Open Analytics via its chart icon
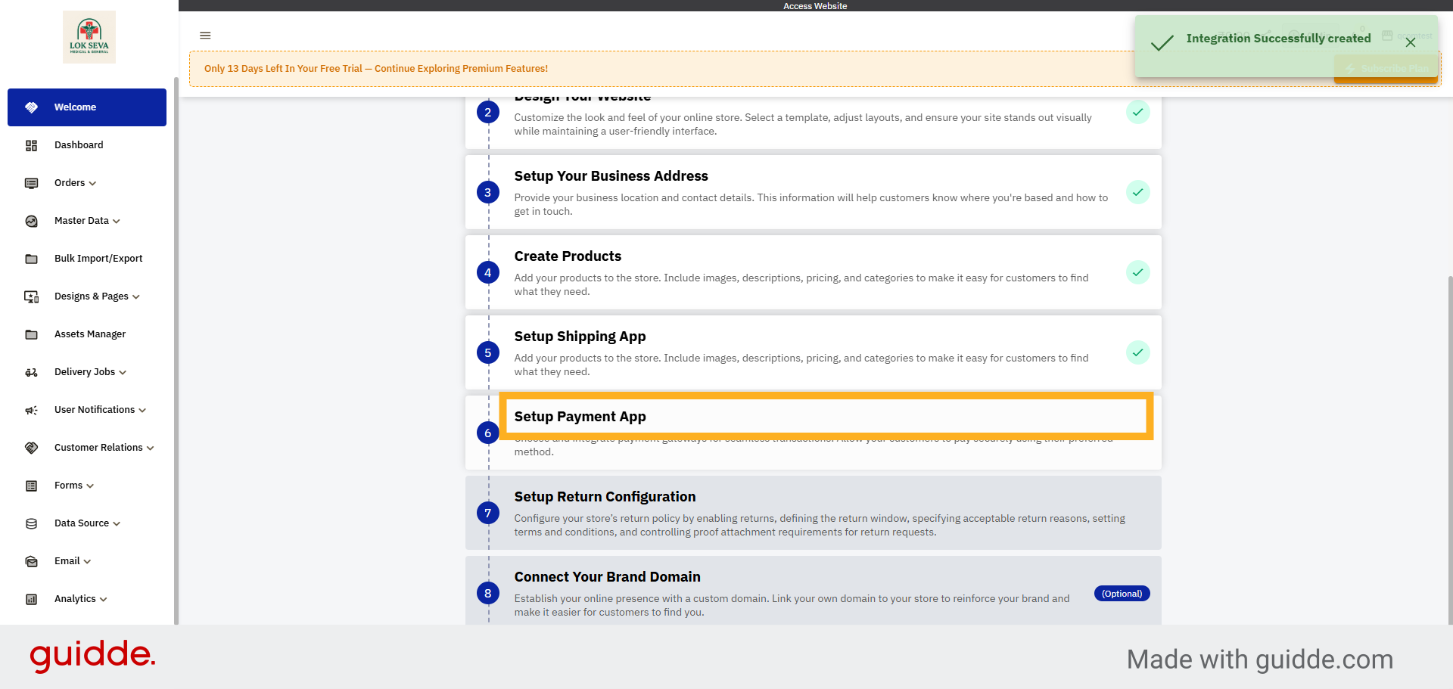Screen dimensions: 1453x689 coord(31,598)
